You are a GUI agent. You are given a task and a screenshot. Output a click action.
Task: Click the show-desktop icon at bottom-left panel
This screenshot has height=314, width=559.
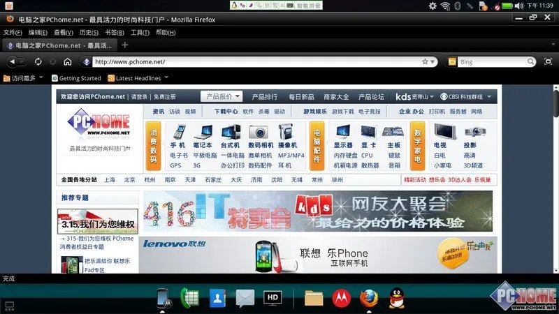tap(9, 306)
